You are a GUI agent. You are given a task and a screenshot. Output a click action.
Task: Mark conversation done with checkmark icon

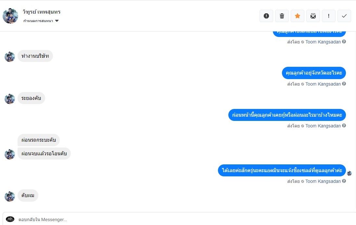click(344, 16)
